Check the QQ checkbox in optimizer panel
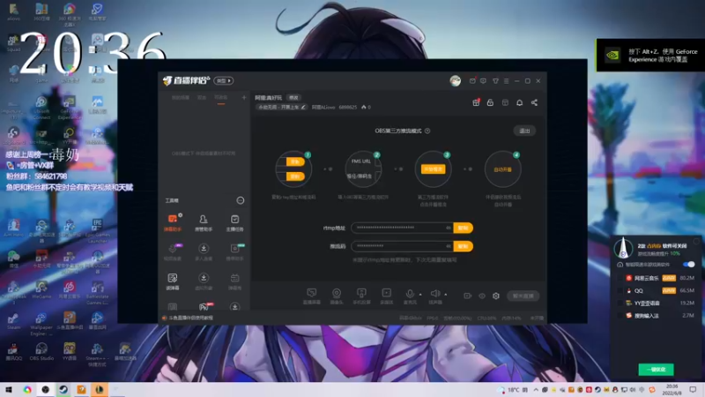Screen dimensions: 705x397 coord(620,291)
